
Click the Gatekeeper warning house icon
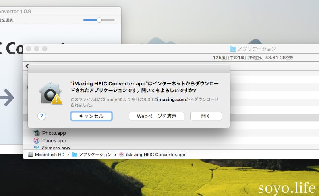point(51,93)
